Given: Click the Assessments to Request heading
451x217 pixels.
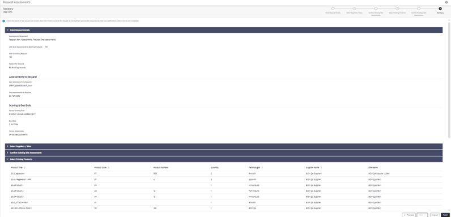Looking at the screenshot, I should pos(23,77).
